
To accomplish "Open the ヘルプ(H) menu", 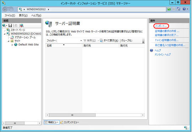I will click(36, 16).
